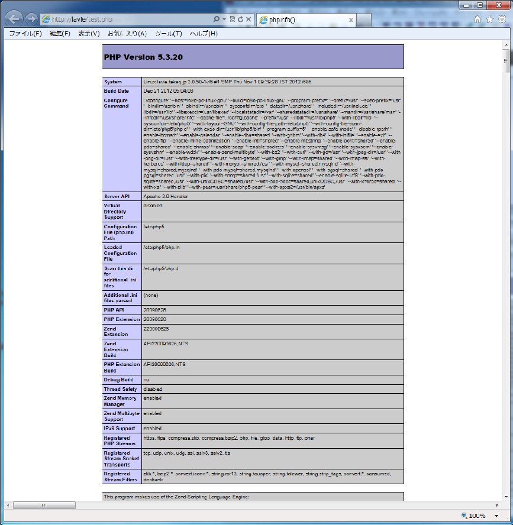Open the tools gear menu

502,19
